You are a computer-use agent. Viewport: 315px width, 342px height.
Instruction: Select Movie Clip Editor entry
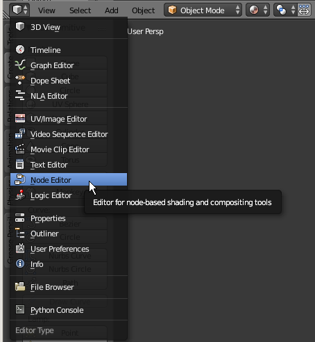pyautogui.click(x=69, y=149)
